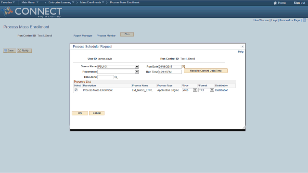
Task: Click Sign out link
Action: click(299, 3)
